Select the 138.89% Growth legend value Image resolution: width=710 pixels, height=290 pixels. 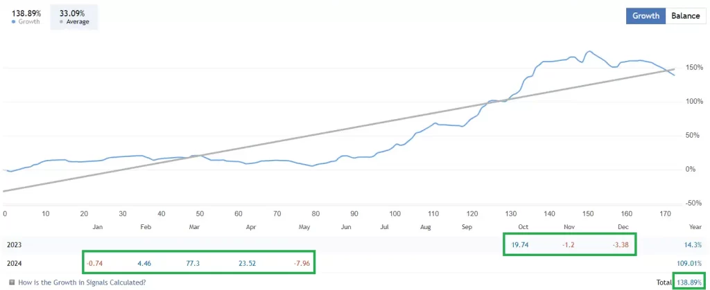[x=24, y=12]
